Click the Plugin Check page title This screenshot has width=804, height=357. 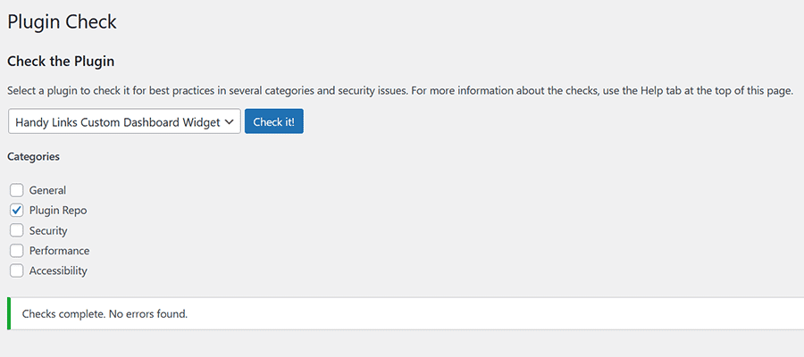point(62,22)
